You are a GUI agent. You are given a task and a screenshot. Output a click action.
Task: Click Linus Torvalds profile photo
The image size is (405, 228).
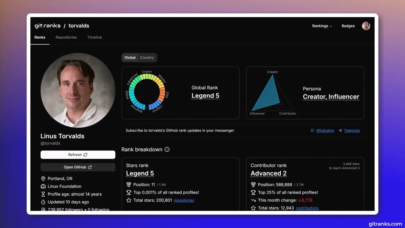point(78,90)
